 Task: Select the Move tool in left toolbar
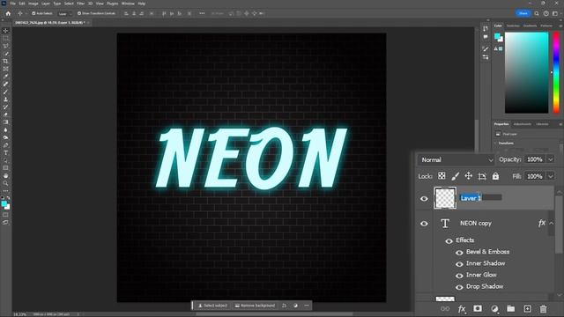pyautogui.click(x=5, y=31)
